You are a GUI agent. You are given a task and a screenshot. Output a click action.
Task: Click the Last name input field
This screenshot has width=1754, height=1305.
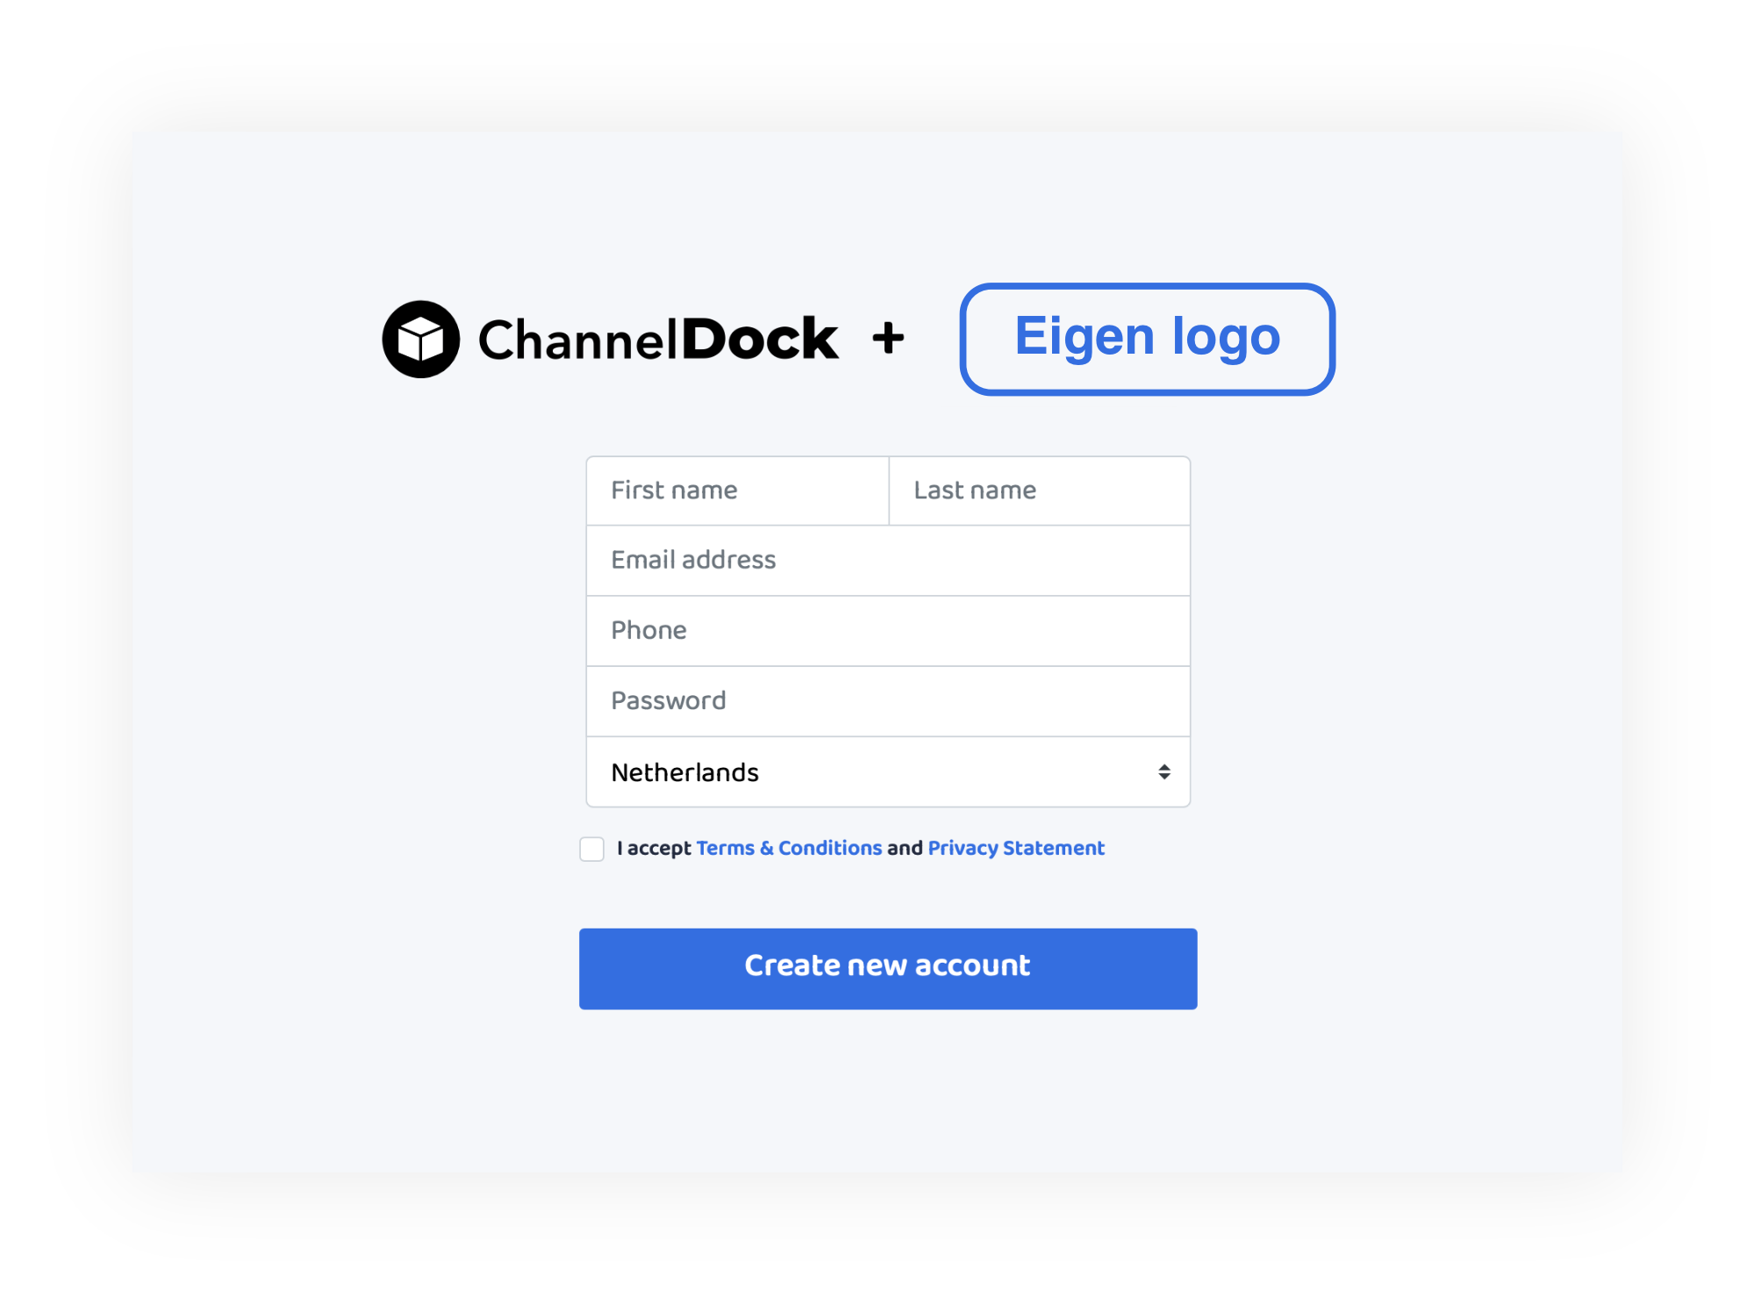click(1039, 490)
